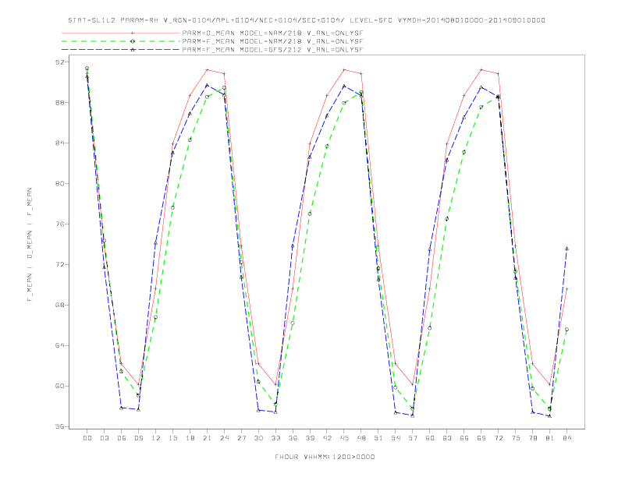This screenshot has width=618, height=477.
Task: Click red plus data point at hour 84
Action: [x=566, y=289]
